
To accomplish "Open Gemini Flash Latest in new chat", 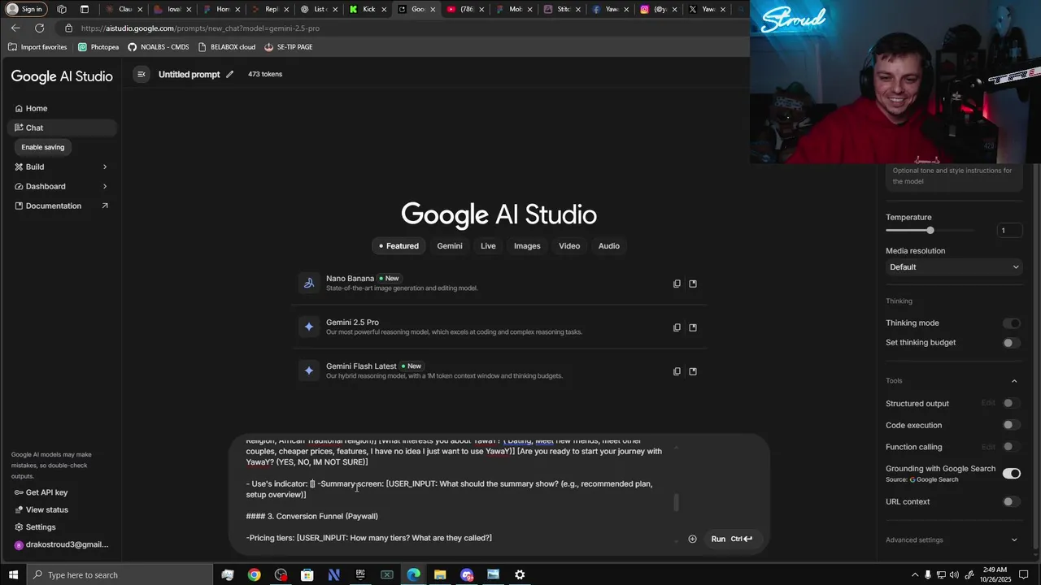I will [x=693, y=371].
